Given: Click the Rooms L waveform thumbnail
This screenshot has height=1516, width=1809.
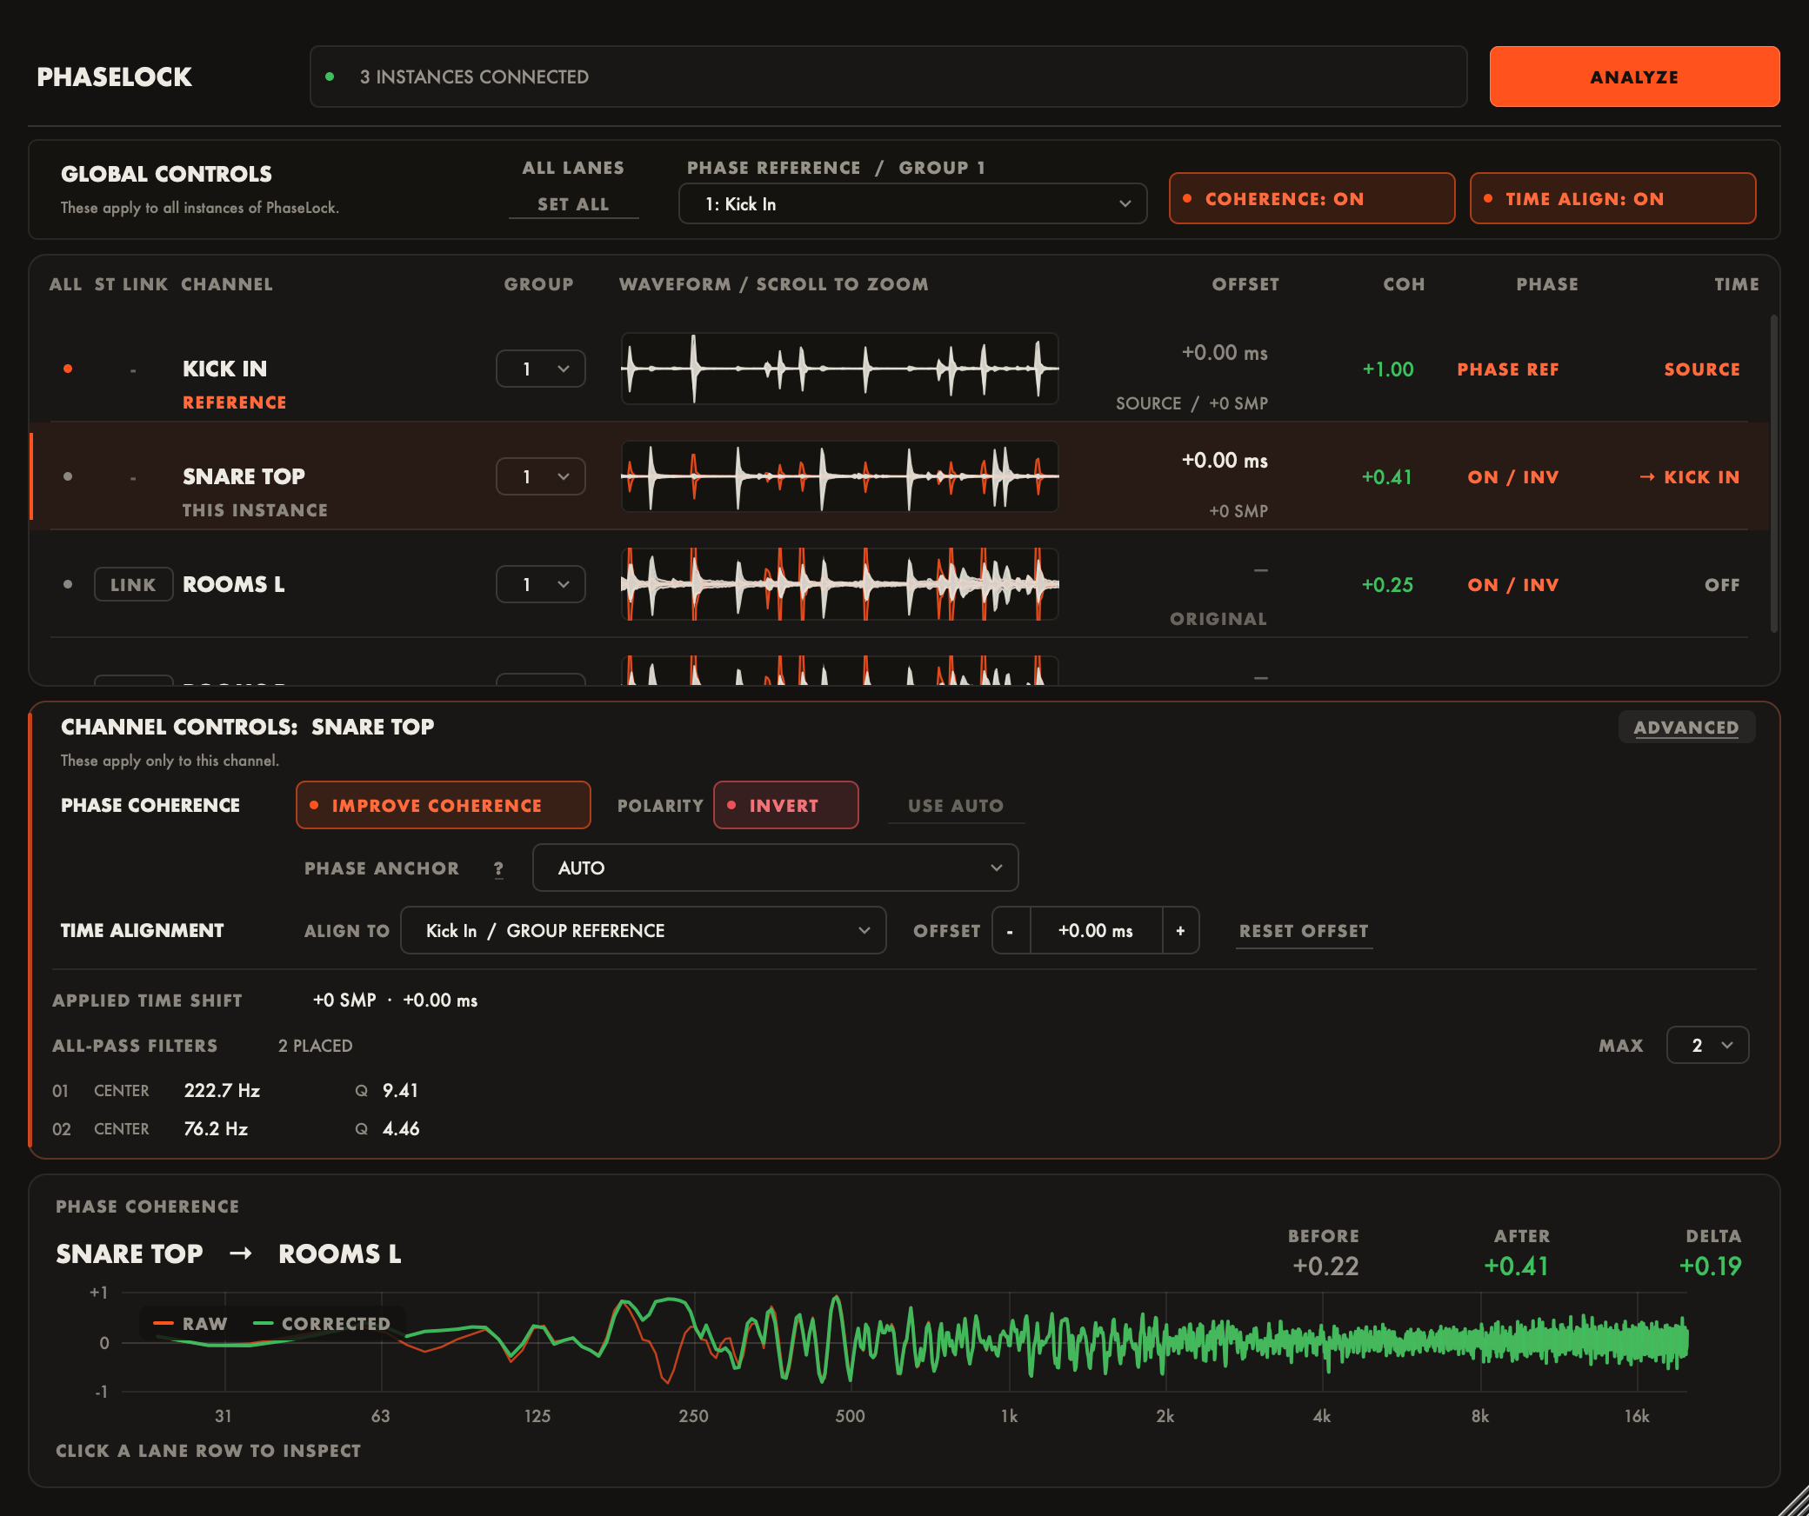Looking at the screenshot, I should (839, 584).
